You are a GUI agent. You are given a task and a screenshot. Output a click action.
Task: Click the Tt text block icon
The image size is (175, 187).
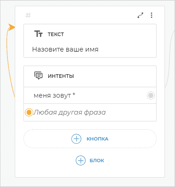[38, 34]
